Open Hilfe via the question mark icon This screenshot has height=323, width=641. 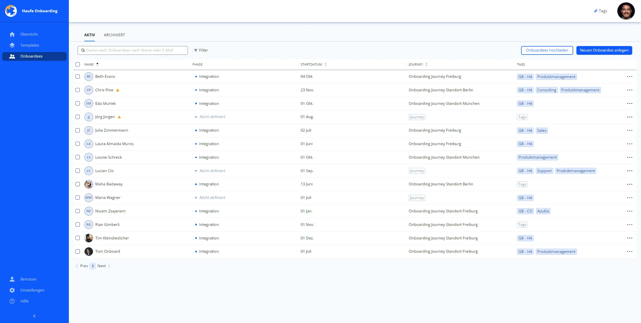coord(12,301)
